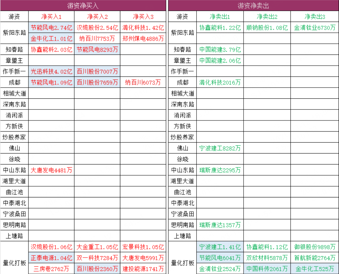Click the 游资净买入 table header
339x274 pixels.
click(x=83, y=6)
